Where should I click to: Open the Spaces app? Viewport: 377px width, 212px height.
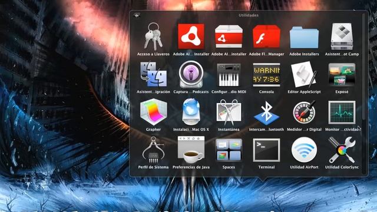click(x=229, y=150)
